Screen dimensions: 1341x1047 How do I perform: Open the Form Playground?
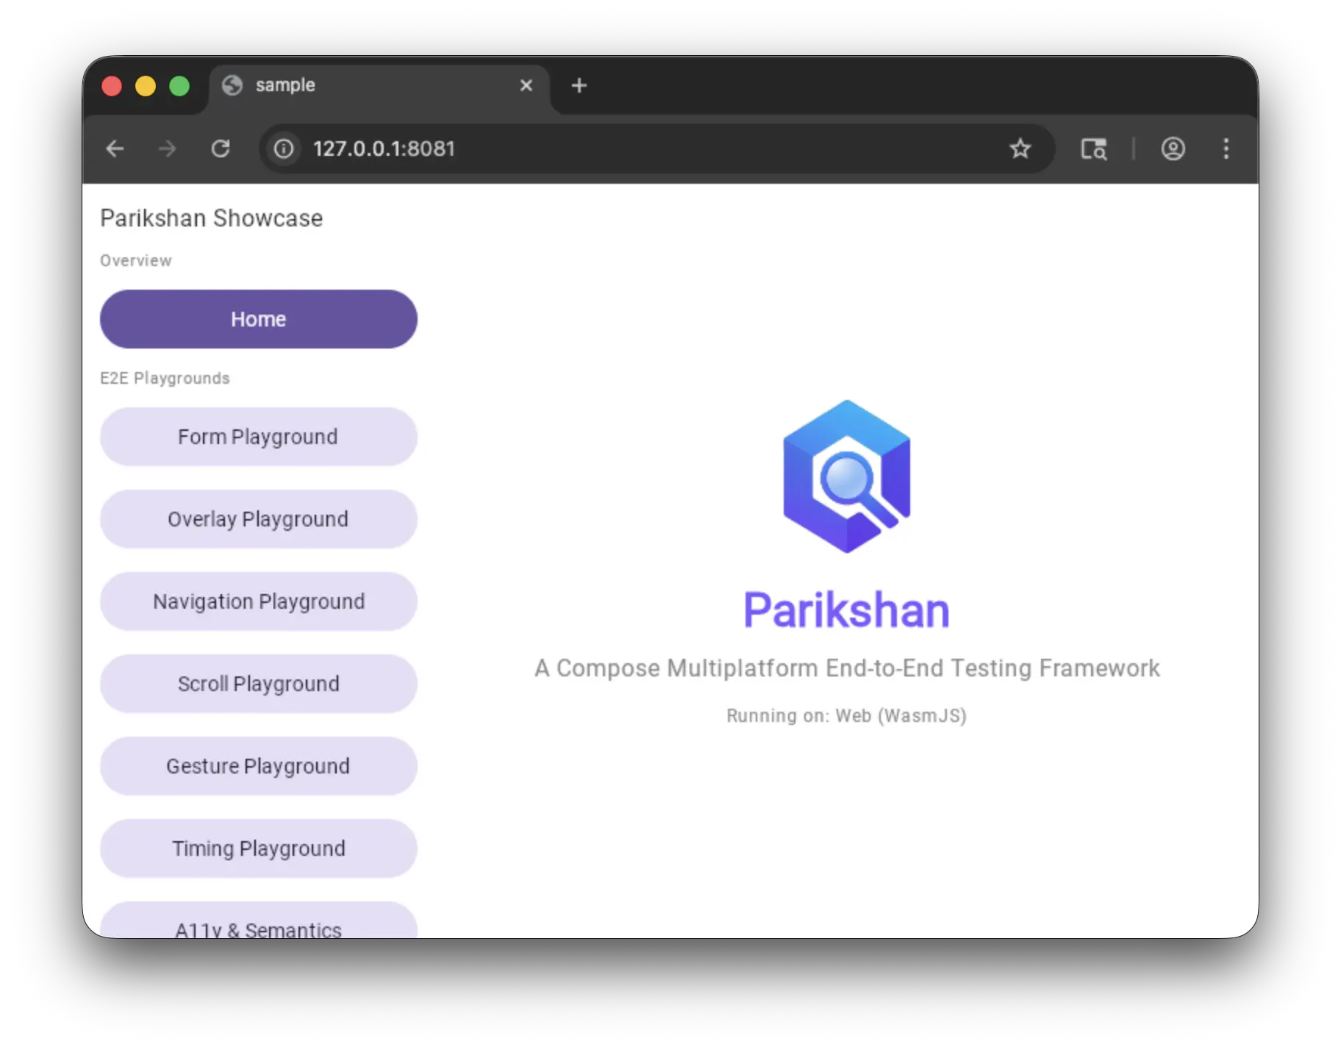click(x=258, y=437)
